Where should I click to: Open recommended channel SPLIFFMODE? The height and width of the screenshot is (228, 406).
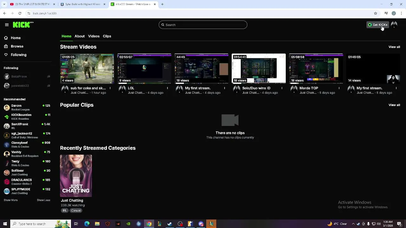(x=27, y=191)
